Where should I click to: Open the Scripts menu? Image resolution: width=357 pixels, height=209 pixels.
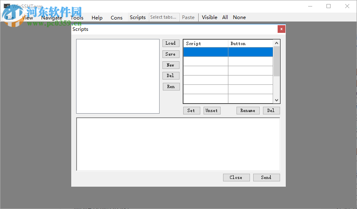138,17
